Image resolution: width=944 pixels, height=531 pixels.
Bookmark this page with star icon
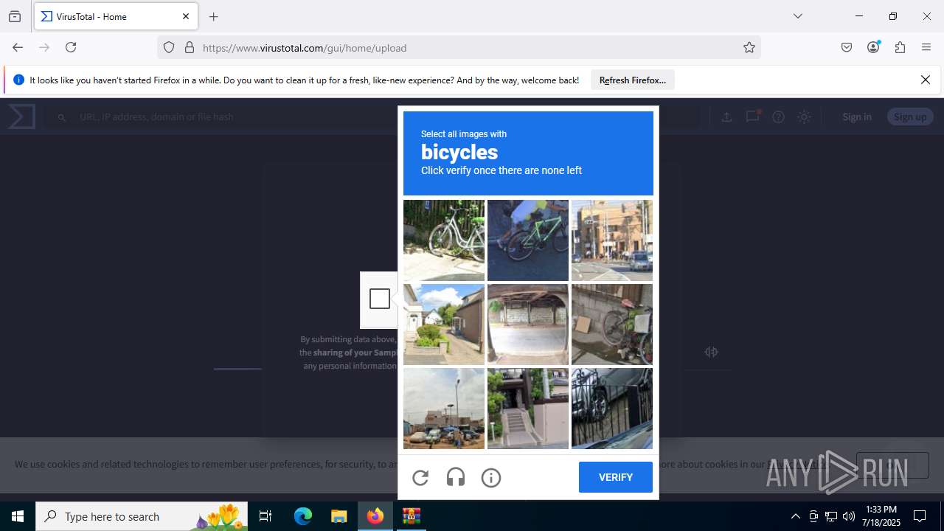click(749, 47)
